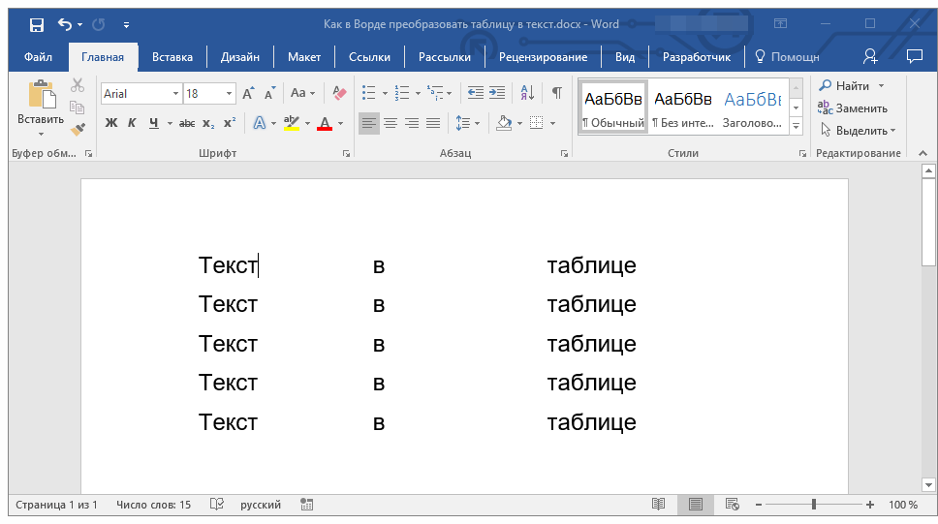Apply strikethrough with the abc icon

[x=187, y=123]
